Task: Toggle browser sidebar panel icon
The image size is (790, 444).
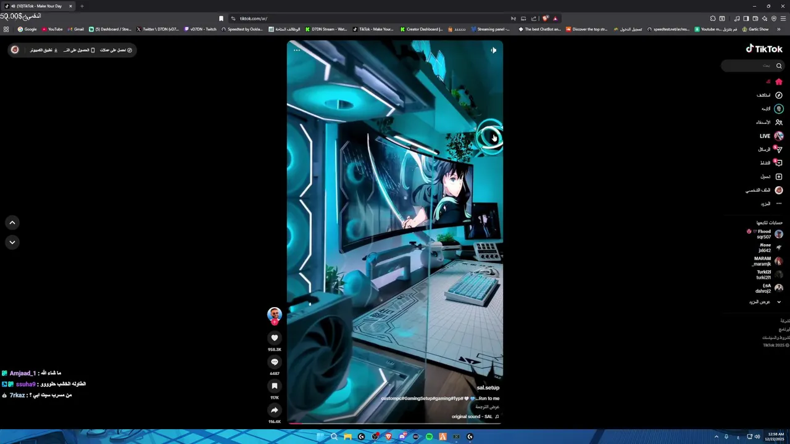Action: [746, 18]
